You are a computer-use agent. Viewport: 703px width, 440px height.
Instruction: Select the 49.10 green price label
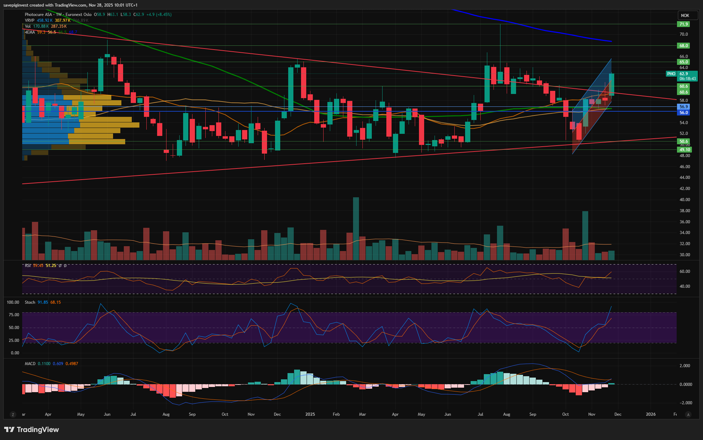tap(685, 150)
